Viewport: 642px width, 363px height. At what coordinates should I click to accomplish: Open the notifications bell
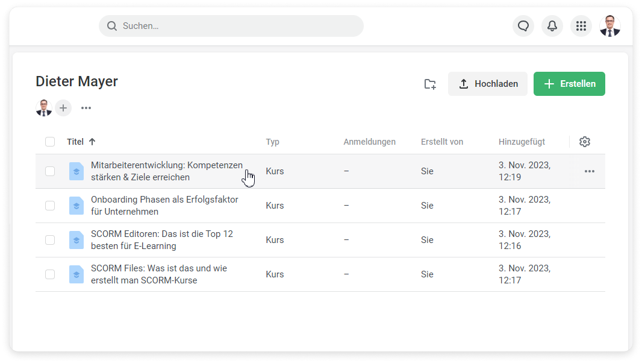[x=552, y=26]
